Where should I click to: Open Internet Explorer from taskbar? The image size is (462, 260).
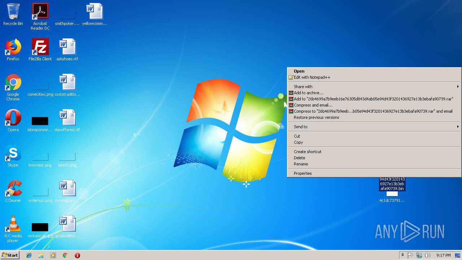pyautogui.click(x=29, y=255)
